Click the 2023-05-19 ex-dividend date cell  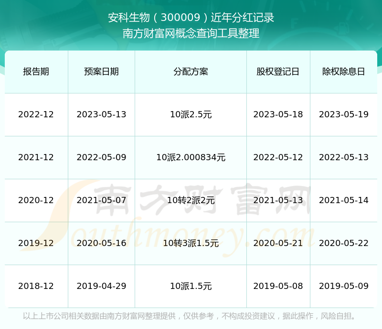pos(343,114)
